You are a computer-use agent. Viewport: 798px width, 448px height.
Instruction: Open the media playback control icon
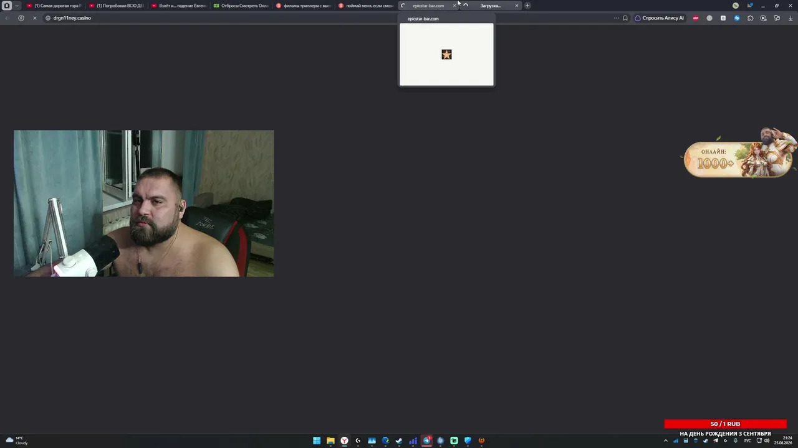pos(764,18)
